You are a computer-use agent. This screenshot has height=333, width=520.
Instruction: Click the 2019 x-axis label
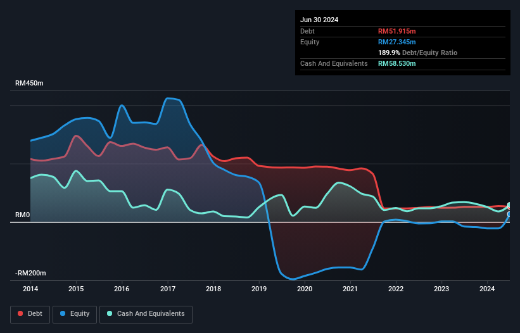[259, 289]
